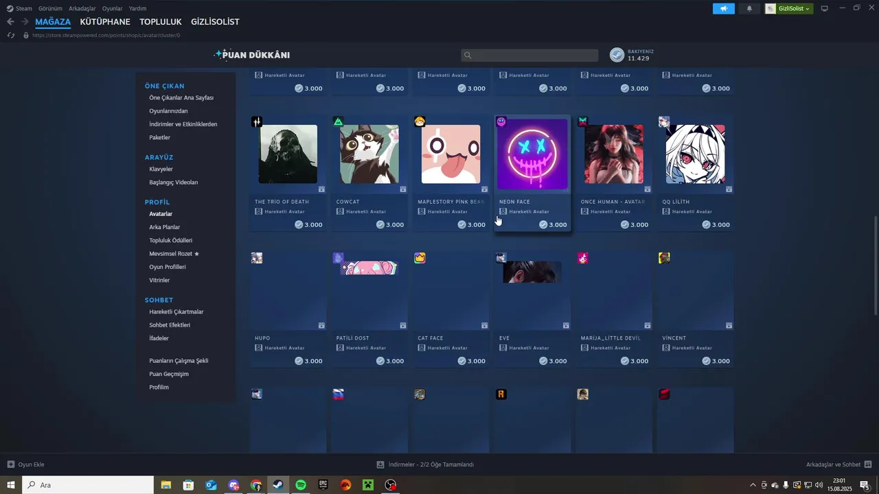Click the downloads icon in the bottom bar
The height and width of the screenshot is (494, 879).
pos(380,464)
